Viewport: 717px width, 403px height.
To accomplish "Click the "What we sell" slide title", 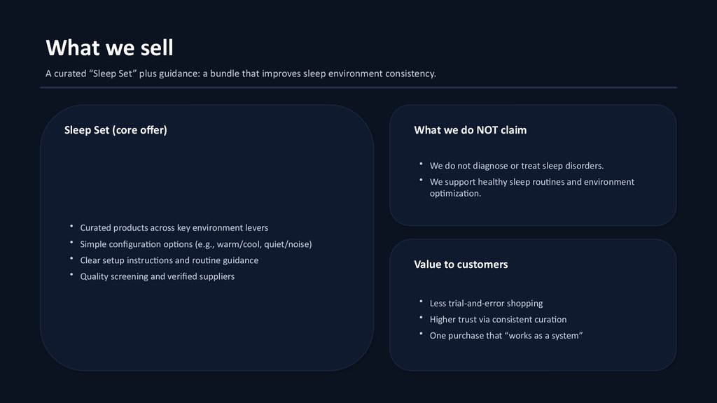I will [x=109, y=48].
